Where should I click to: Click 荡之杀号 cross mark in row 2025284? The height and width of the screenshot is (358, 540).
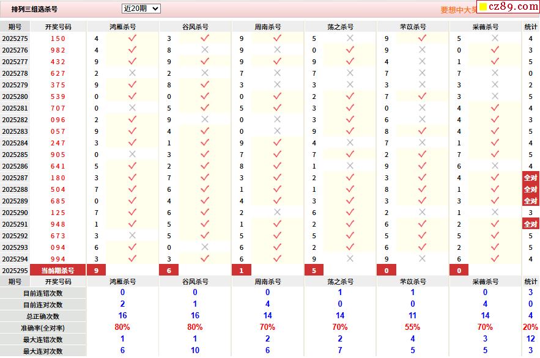pos(350,142)
